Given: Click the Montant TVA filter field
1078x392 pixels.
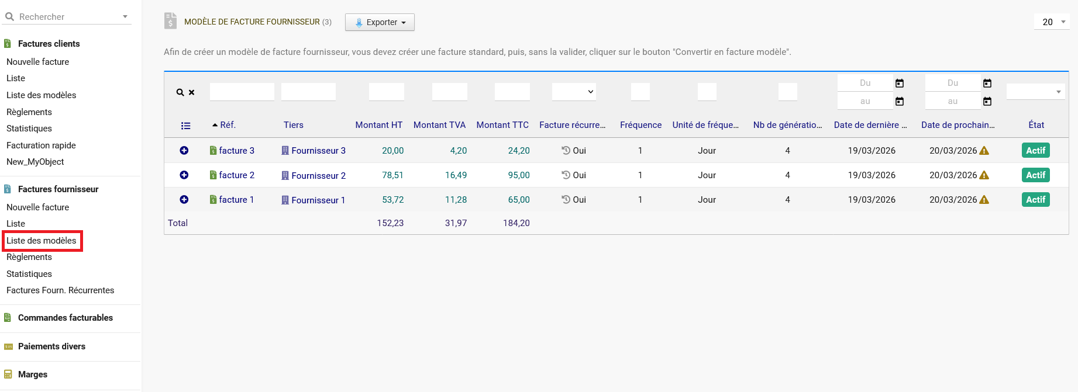Looking at the screenshot, I should [450, 92].
